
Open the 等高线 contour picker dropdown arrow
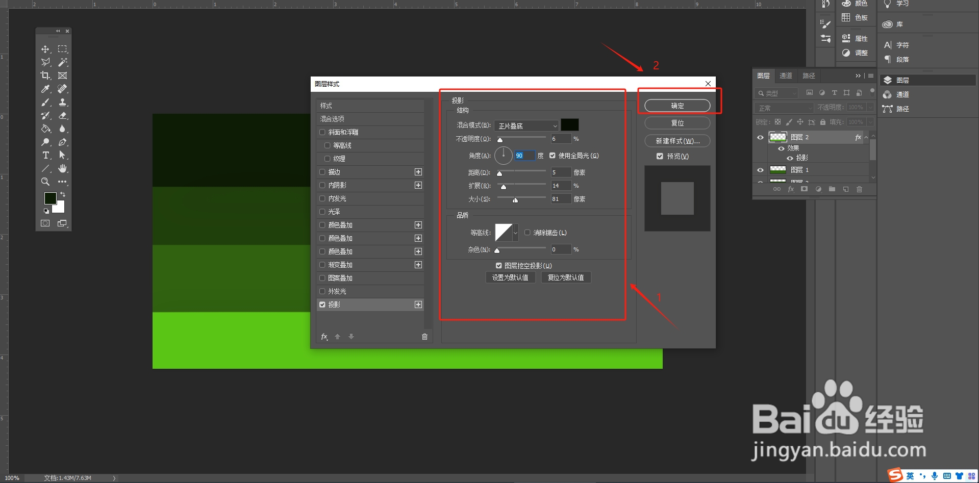pos(516,233)
